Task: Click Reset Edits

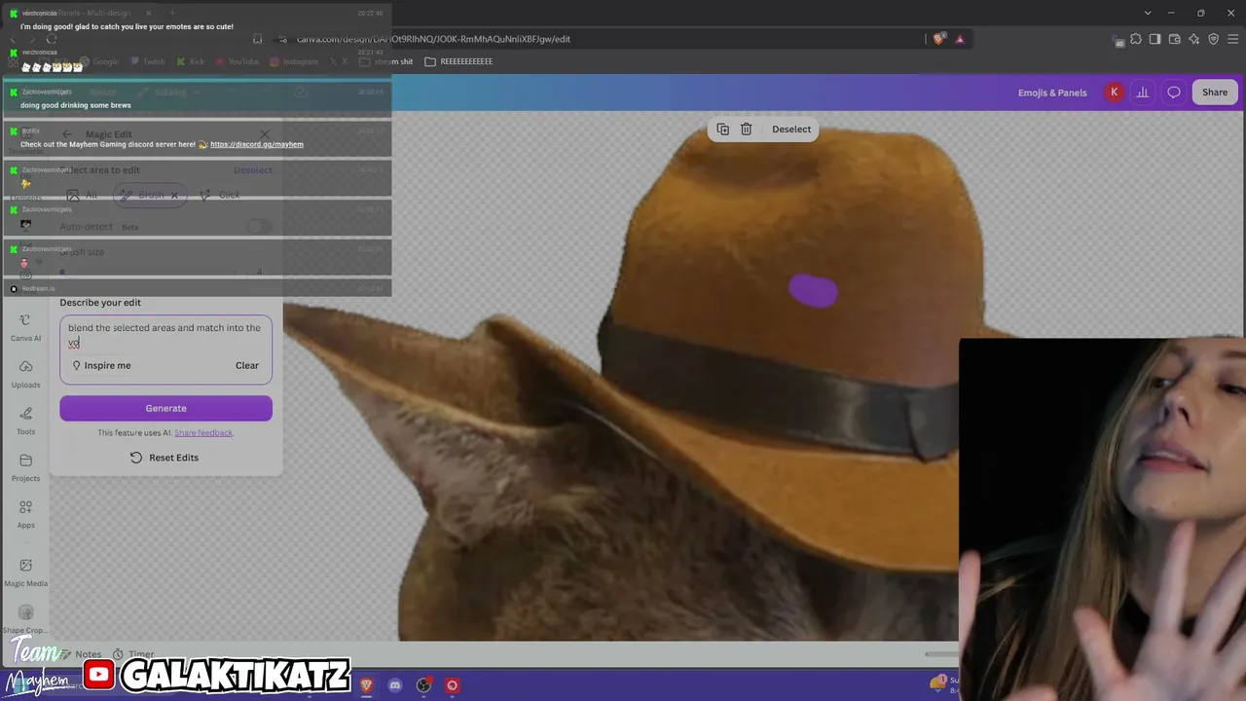Action: click(165, 458)
